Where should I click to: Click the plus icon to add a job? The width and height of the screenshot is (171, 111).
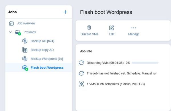pyautogui.click(x=65, y=12)
